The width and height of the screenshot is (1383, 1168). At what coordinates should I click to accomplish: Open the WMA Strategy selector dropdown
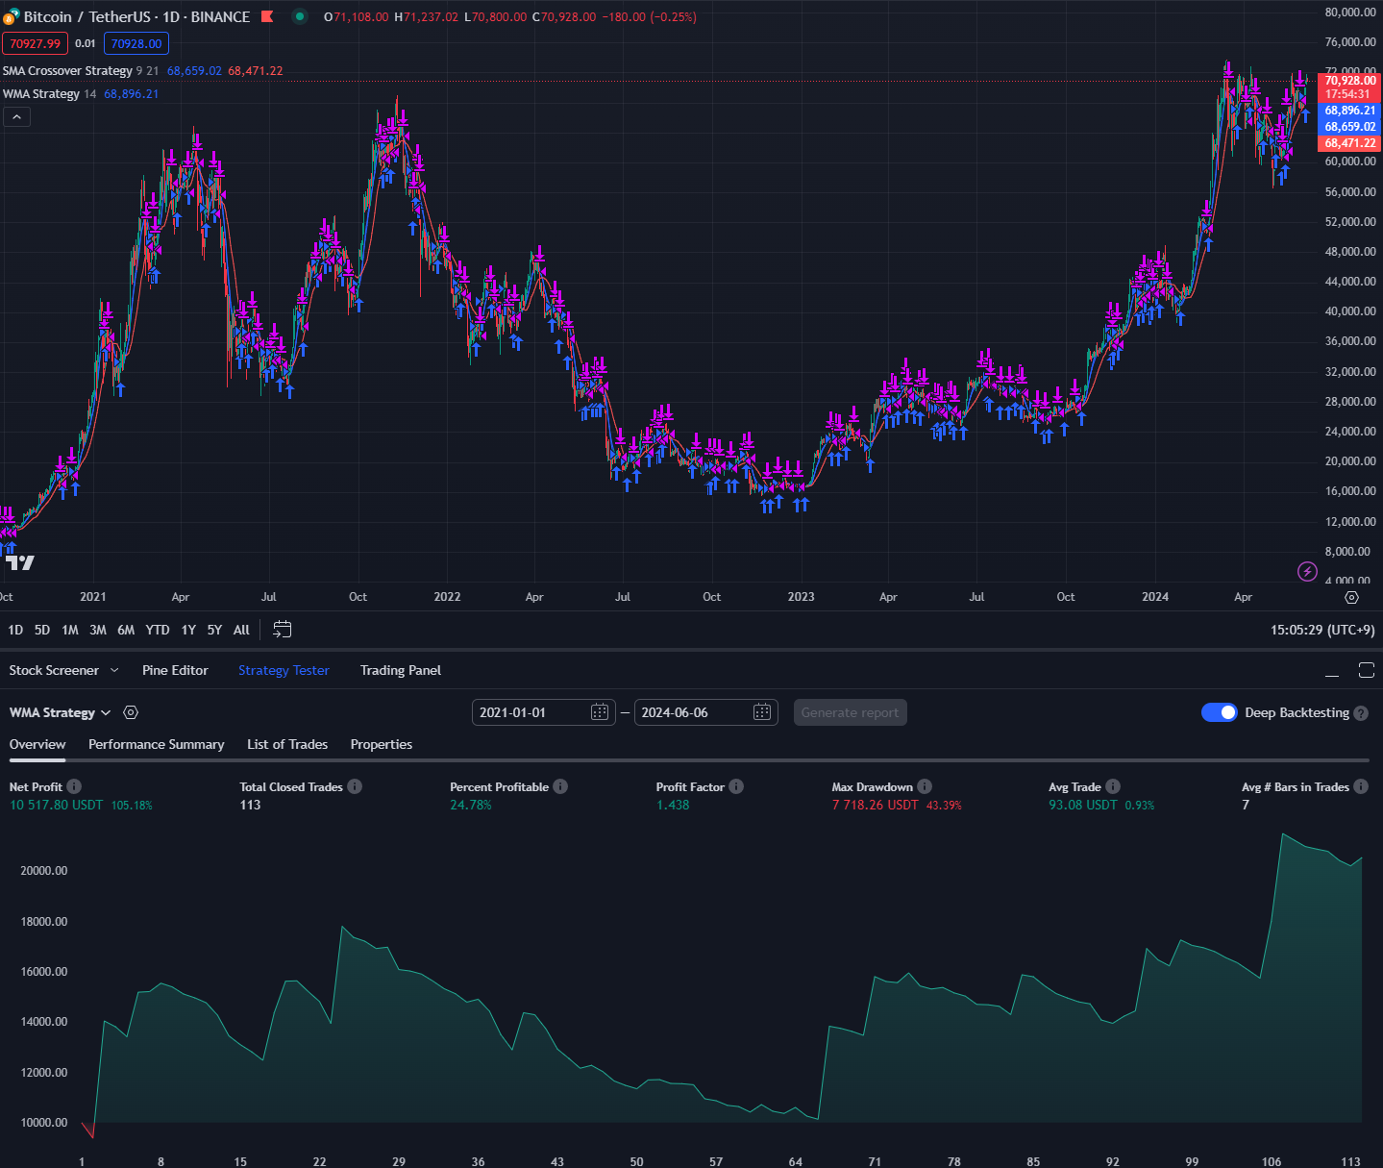coord(61,712)
